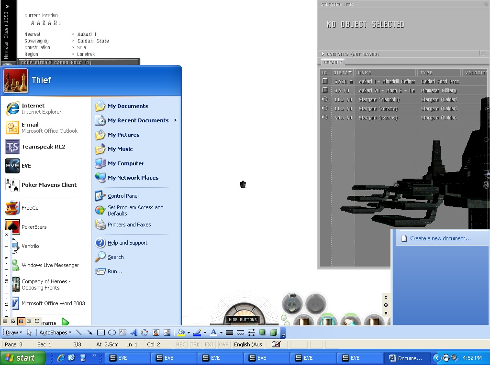The image size is (490, 365).
Task: Expand EVE Overview panel triangle
Action: (323, 54)
